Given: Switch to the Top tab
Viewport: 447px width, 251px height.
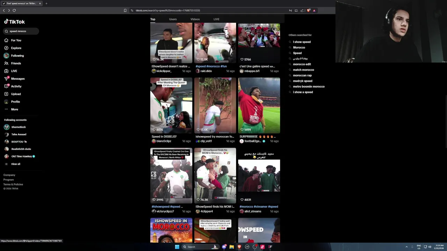Looking at the screenshot, I should (153, 19).
